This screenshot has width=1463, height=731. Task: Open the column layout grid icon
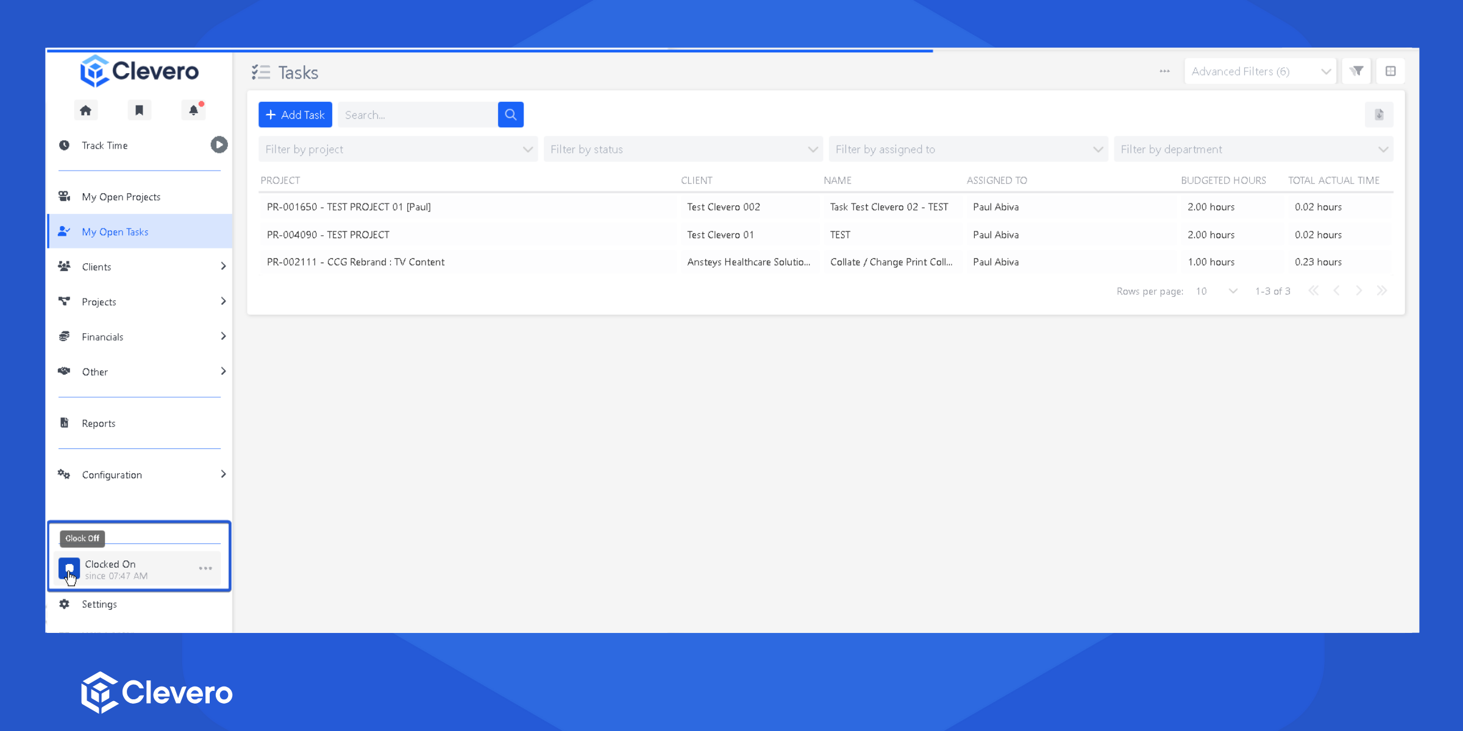1390,71
